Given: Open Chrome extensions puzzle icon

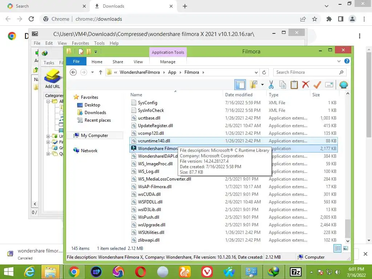Looking at the screenshot, I should [329, 19].
